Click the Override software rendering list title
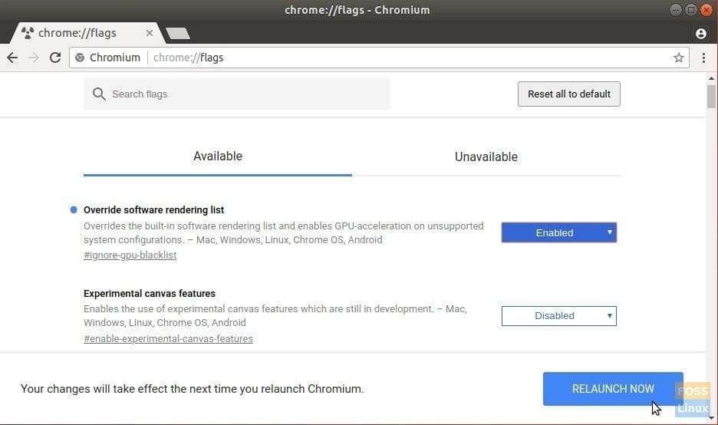The width and height of the screenshot is (718, 425). pyautogui.click(x=154, y=209)
